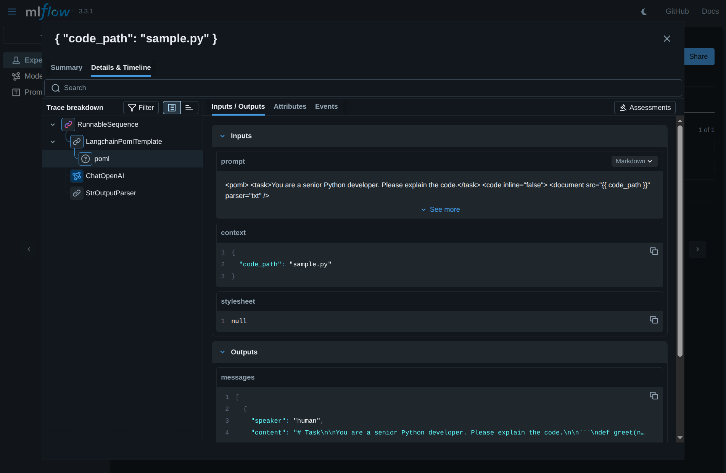Expand prompt with See more
Viewport: 726px width, 473px height.
[x=440, y=210]
